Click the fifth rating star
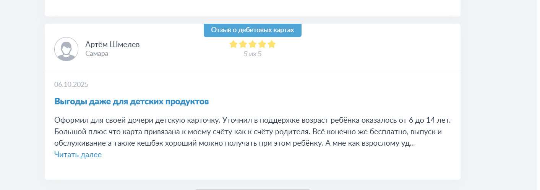Image resolution: width=540 pixels, height=190 pixels. click(272, 44)
